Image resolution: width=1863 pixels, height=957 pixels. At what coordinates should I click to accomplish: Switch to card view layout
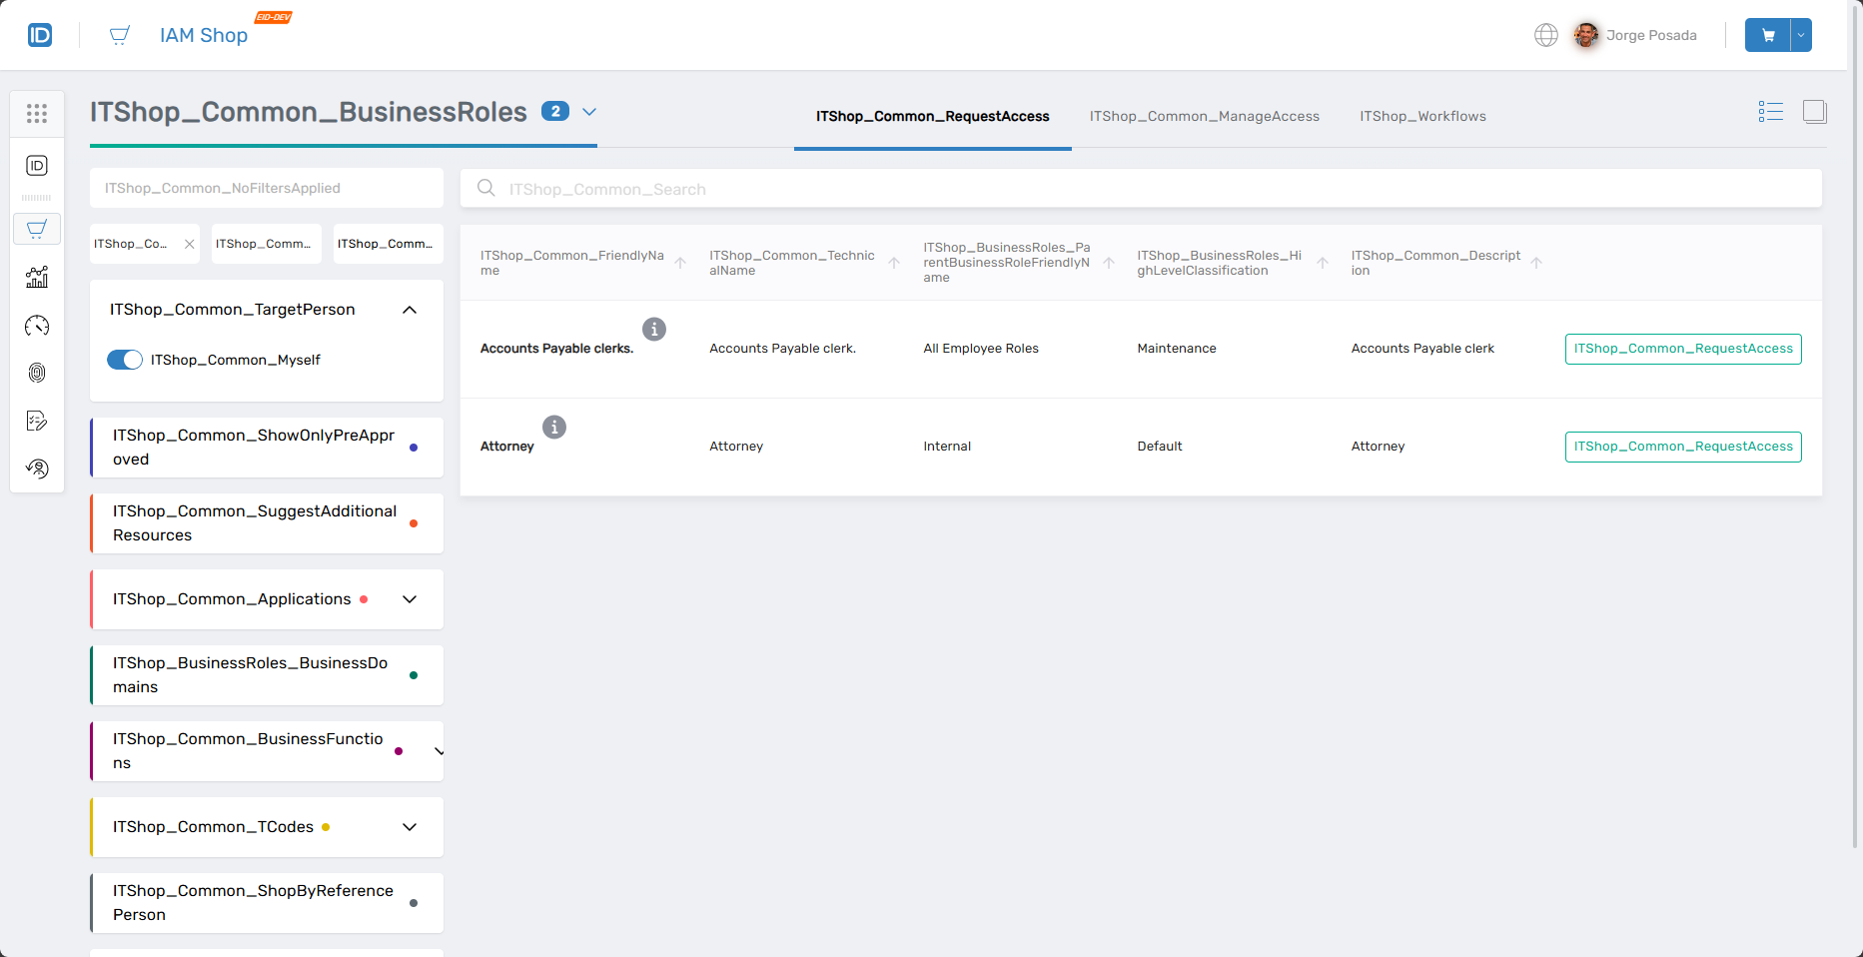pos(1815,111)
